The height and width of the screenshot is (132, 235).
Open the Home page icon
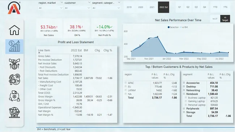14,30
